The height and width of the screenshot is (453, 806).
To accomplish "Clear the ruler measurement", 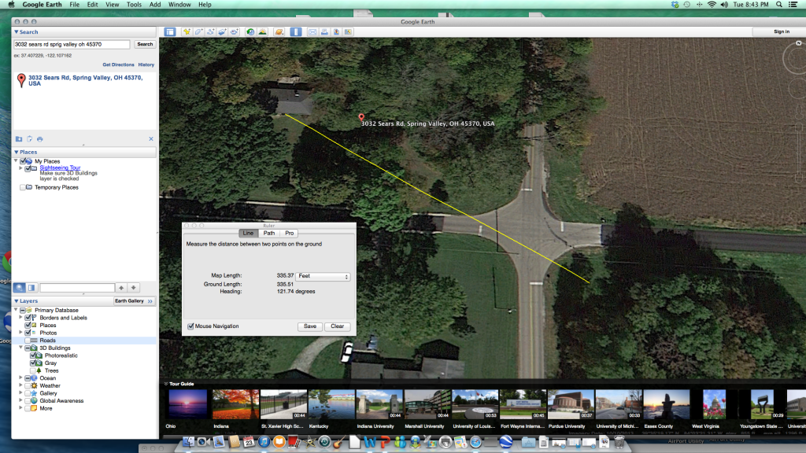I will pos(337,326).
